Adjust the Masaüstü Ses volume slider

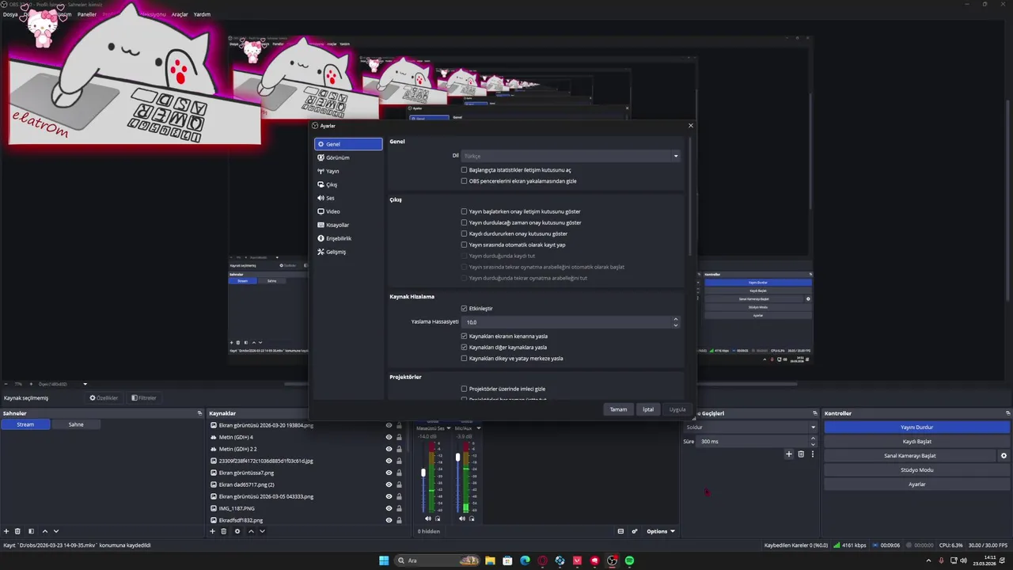423,473
